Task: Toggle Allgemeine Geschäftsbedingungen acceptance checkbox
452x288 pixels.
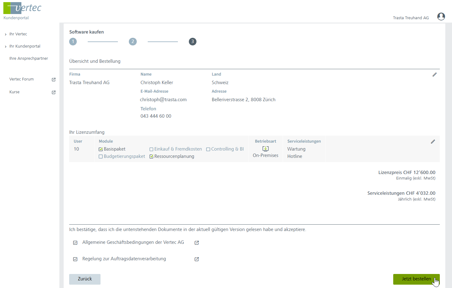Action: (75, 243)
